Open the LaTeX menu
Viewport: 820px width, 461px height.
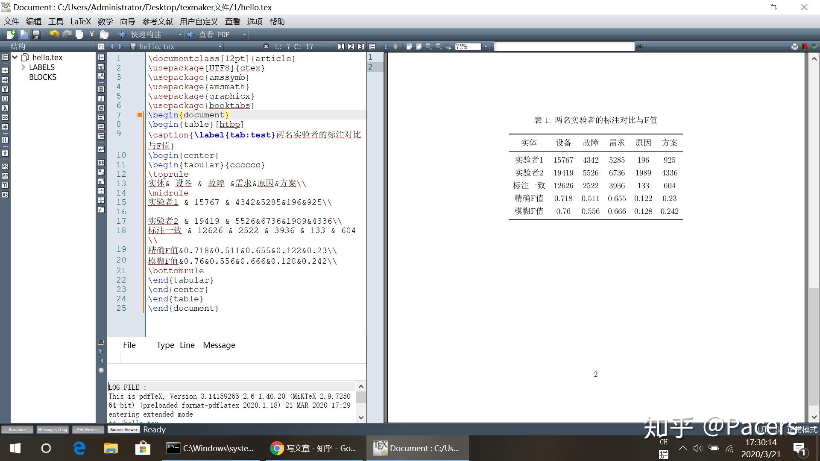coord(80,22)
